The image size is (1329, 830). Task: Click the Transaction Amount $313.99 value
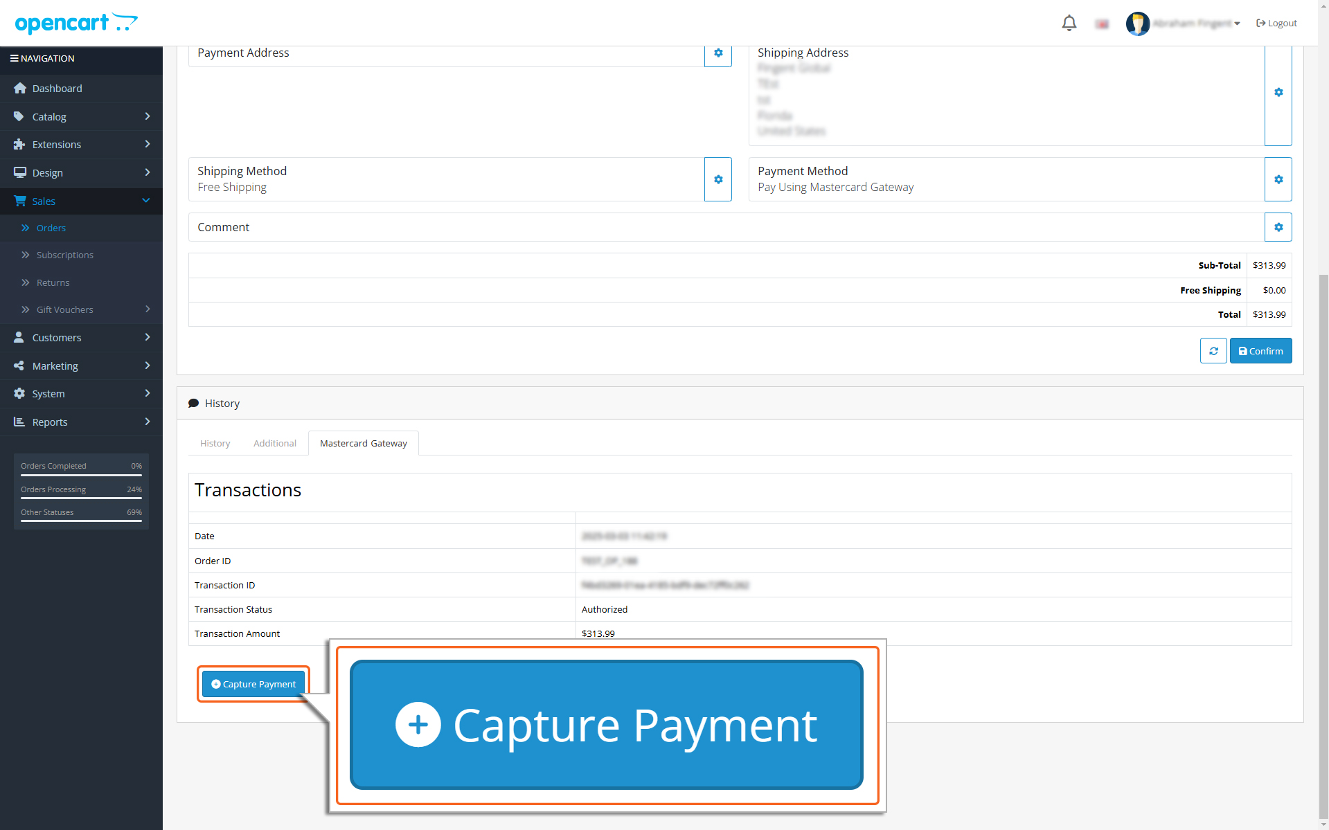(598, 633)
